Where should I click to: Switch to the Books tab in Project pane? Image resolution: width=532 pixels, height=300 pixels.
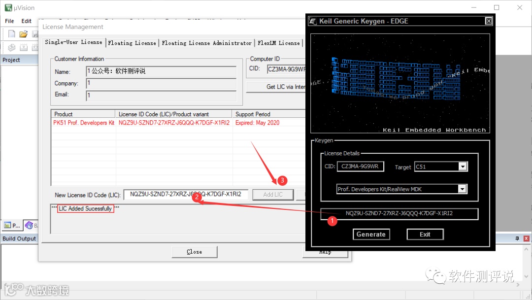coord(31,225)
